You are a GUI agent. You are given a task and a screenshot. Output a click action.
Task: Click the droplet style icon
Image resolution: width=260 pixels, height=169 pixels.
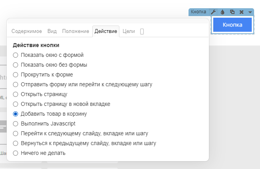coord(222,12)
